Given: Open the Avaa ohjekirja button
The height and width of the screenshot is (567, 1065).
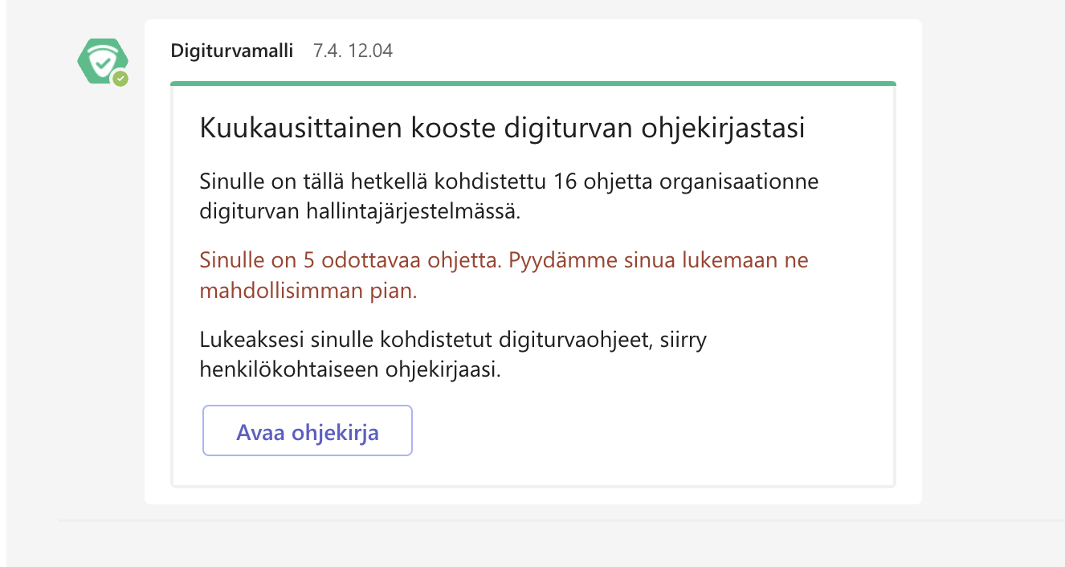Looking at the screenshot, I should pos(308,431).
